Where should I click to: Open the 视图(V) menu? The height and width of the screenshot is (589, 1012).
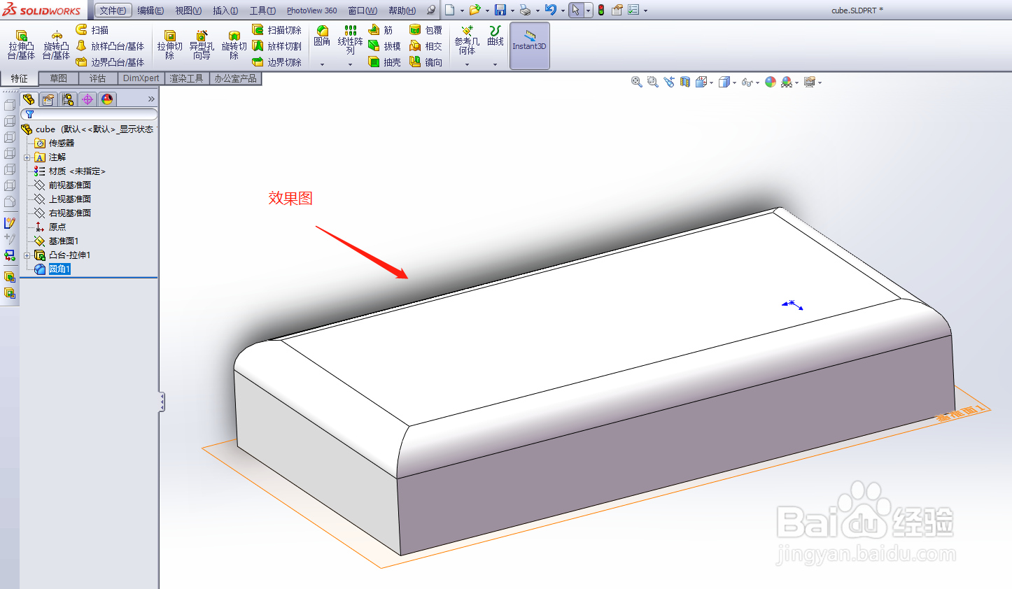coord(188,10)
